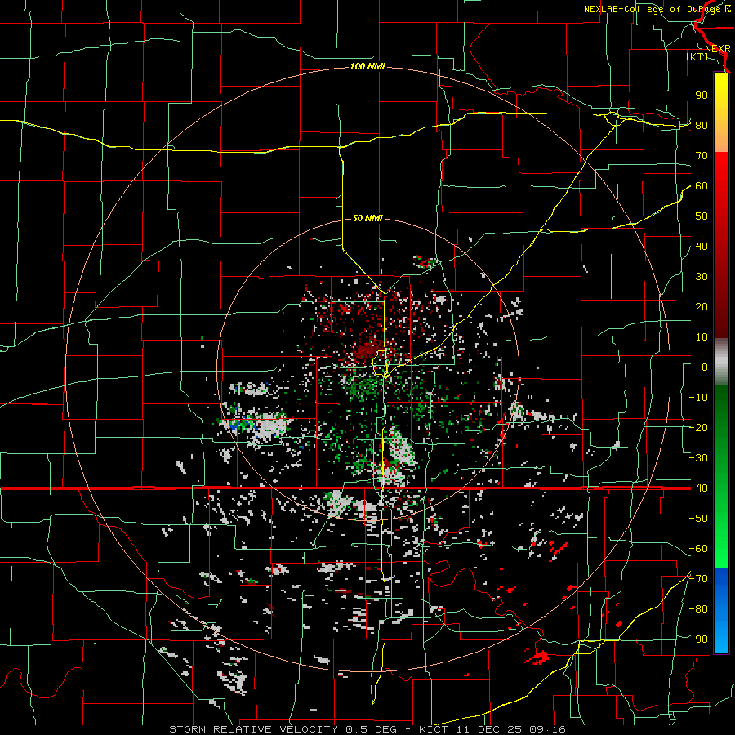Click the "100 NMI" range ring label
735x735 pixels.
coord(367,67)
